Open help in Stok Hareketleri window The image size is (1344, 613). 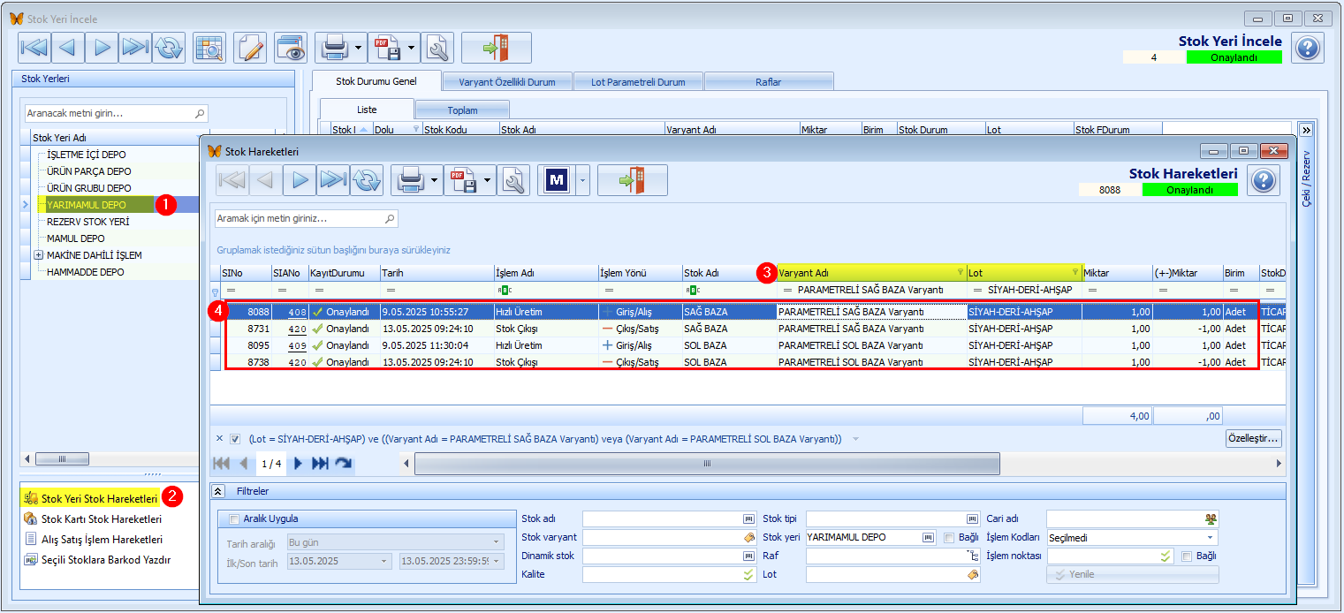[x=1264, y=180]
